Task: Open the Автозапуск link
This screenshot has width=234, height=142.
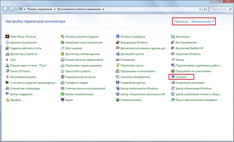Action: pyautogui.click(x=183, y=37)
